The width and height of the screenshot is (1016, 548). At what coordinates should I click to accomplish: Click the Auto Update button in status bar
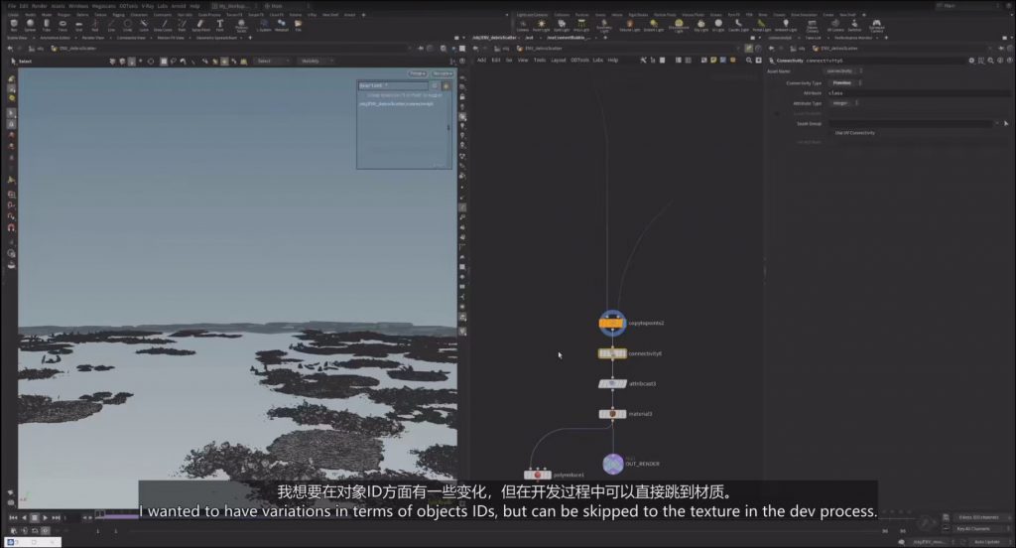click(x=987, y=541)
